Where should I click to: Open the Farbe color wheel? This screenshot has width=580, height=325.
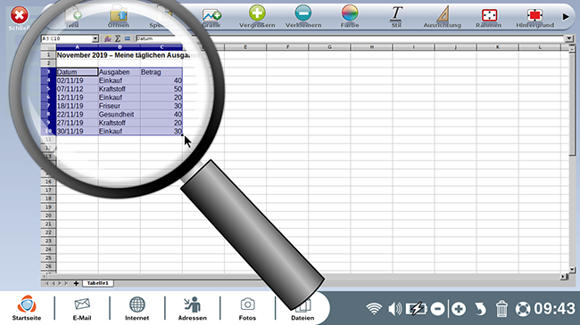coord(350,13)
